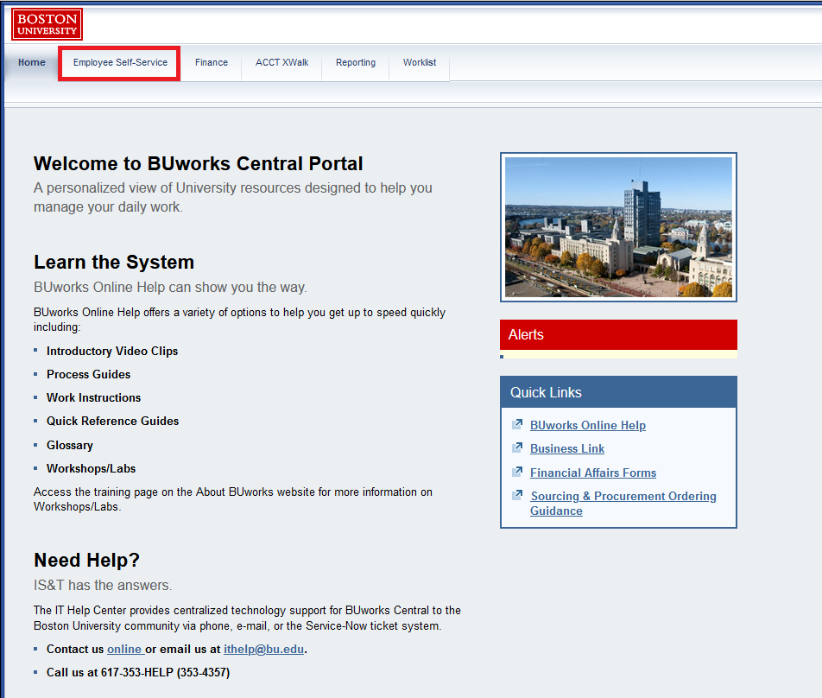Follow the Business Link quick link
The width and height of the screenshot is (822, 698).
point(567,448)
